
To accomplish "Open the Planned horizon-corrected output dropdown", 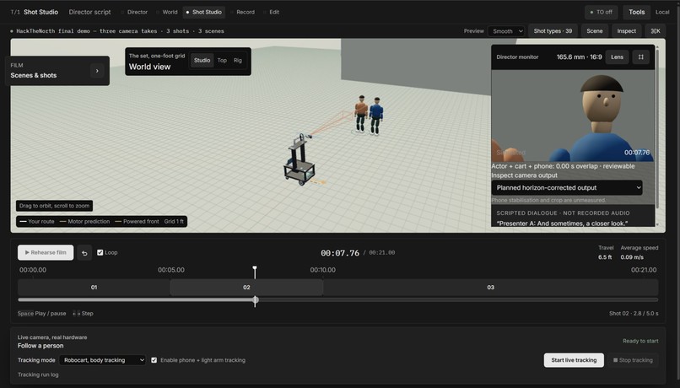I will pyautogui.click(x=567, y=188).
